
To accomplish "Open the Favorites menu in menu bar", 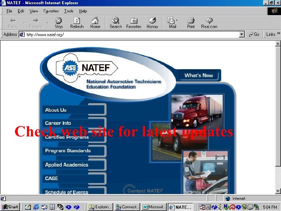I will 51,11.
